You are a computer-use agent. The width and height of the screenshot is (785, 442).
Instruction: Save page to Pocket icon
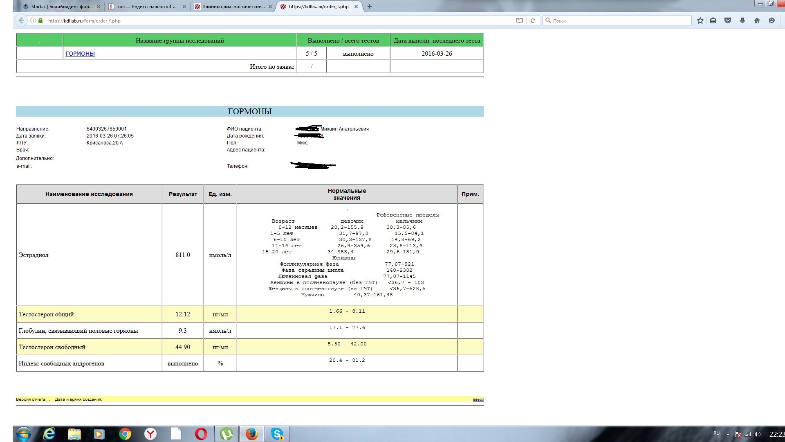(x=728, y=20)
